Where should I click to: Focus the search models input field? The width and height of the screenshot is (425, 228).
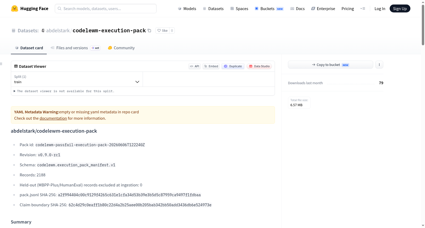(106, 8)
